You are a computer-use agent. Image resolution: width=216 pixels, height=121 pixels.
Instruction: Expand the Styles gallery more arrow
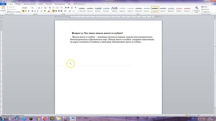[192, 12]
